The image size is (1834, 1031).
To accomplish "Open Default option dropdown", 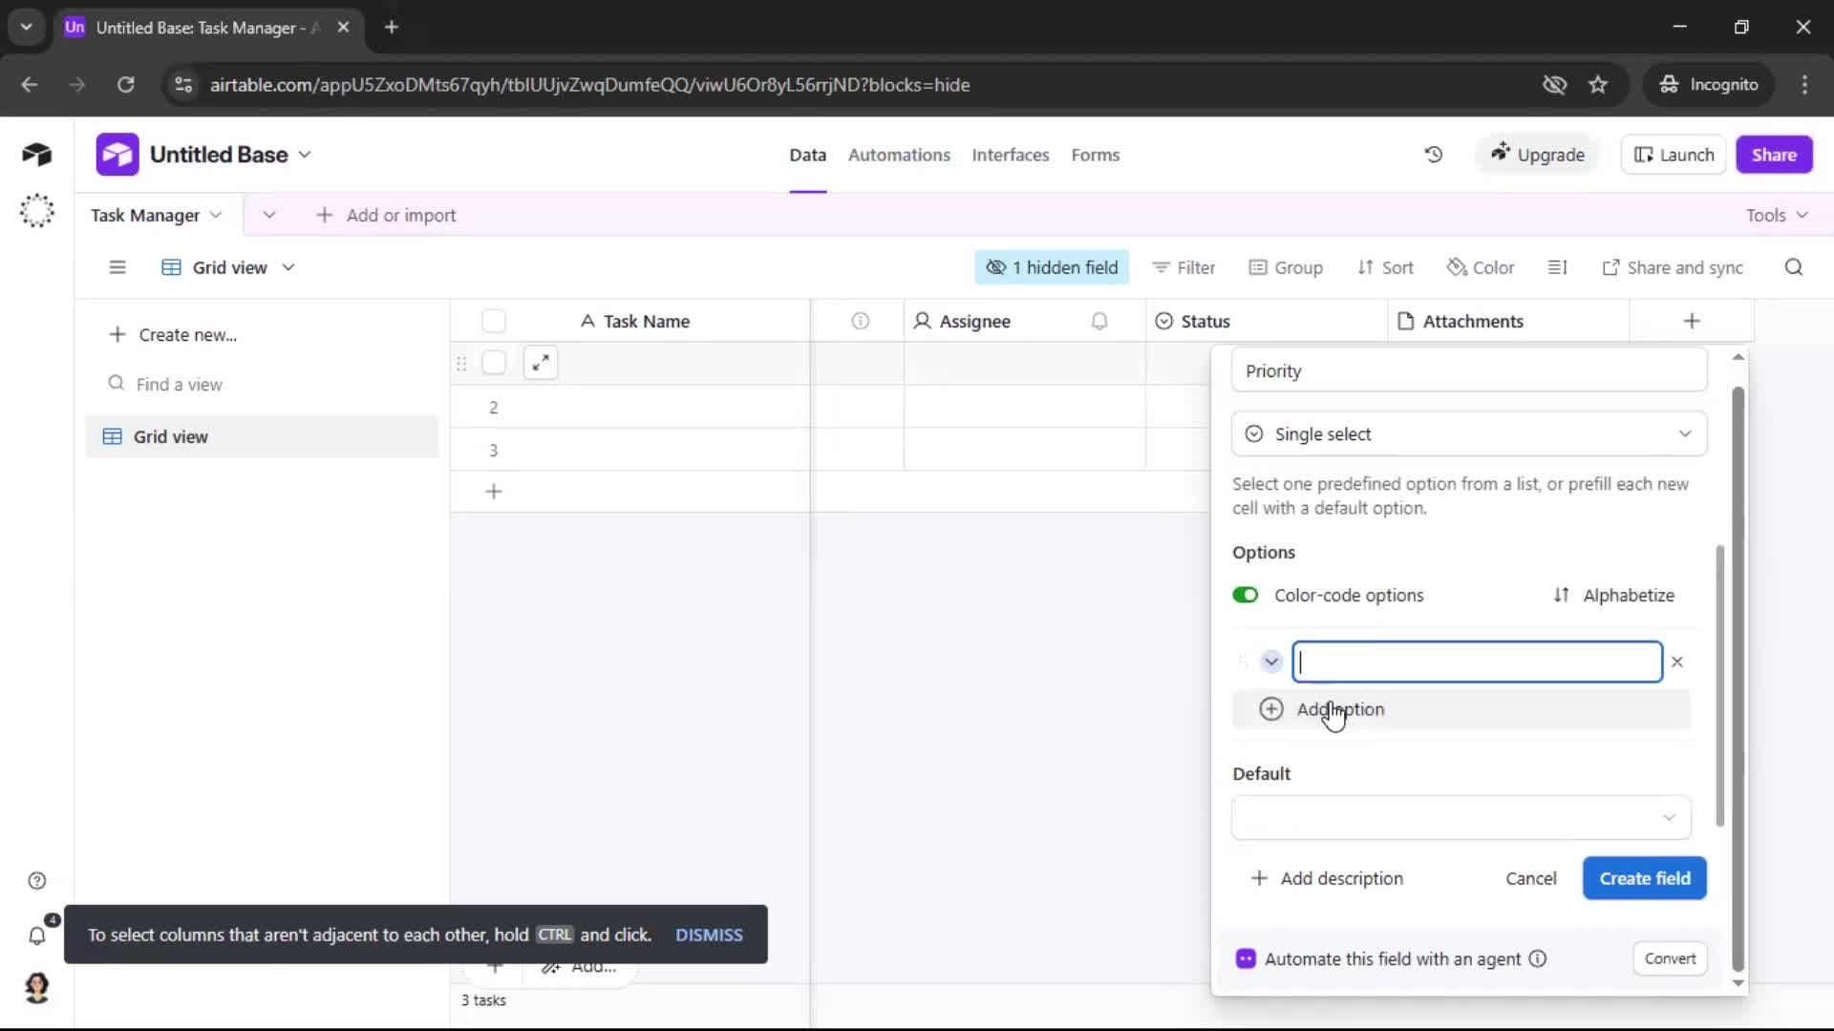I will coord(1461,817).
